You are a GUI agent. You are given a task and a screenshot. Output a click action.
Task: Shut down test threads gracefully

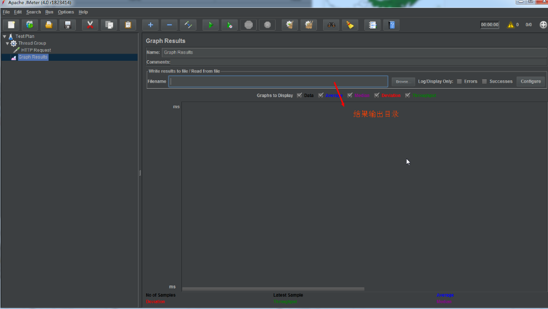pos(267,25)
